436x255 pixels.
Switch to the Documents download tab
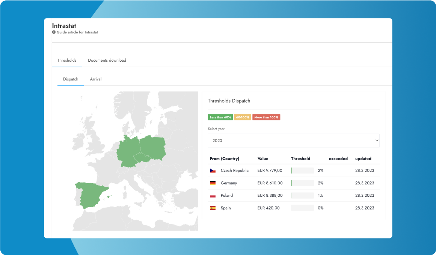coord(107,61)
